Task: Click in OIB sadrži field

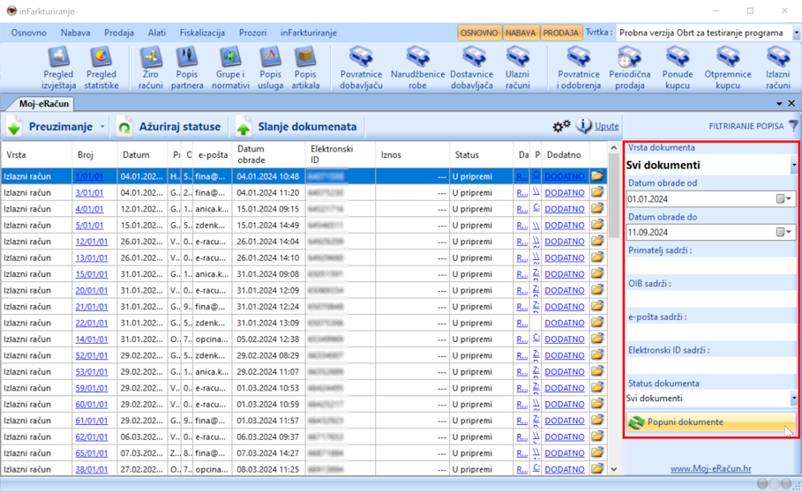Action: pyautogui.click(x=711, y=298)
